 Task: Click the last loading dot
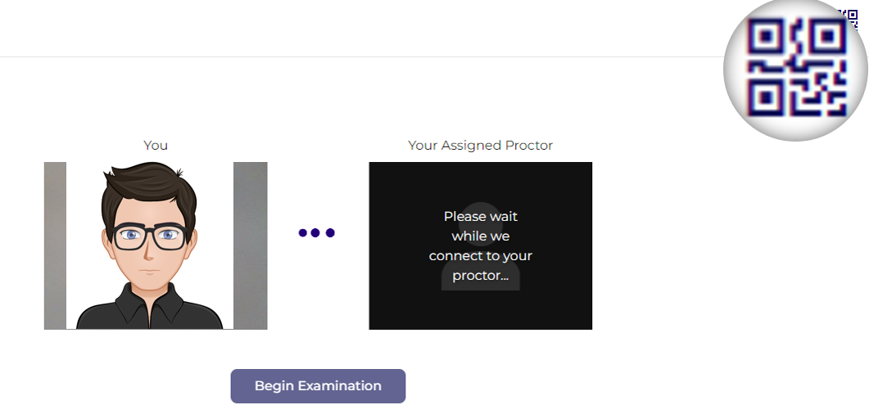(330, 233)
